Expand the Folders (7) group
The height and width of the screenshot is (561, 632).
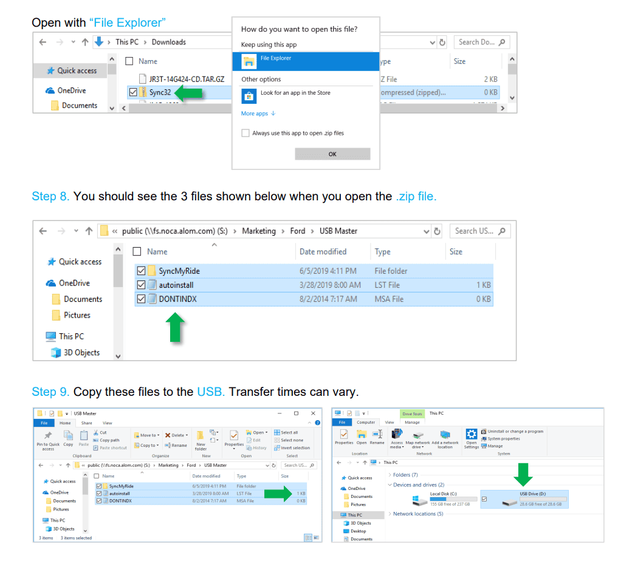coord(389,475)
